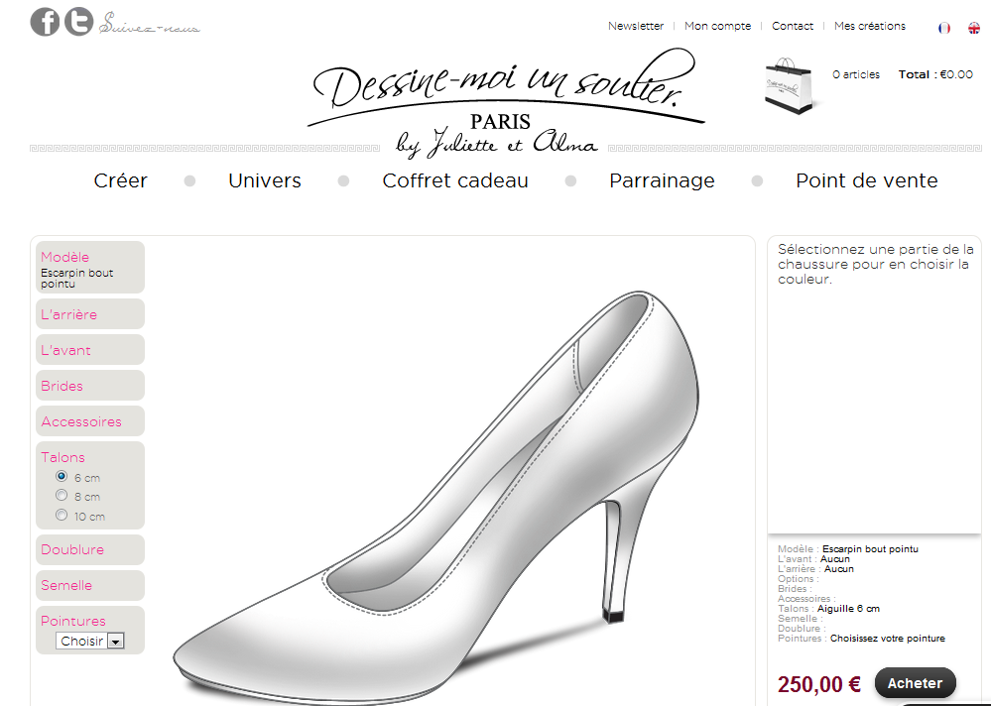Switch language using the British flag
This screenshot has width=991, height=706.
974,28
